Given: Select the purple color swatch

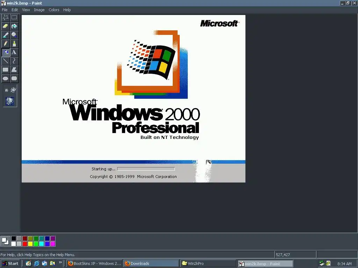Looking at the screenshot, I should pyautogui.click(x=53, y=238).
